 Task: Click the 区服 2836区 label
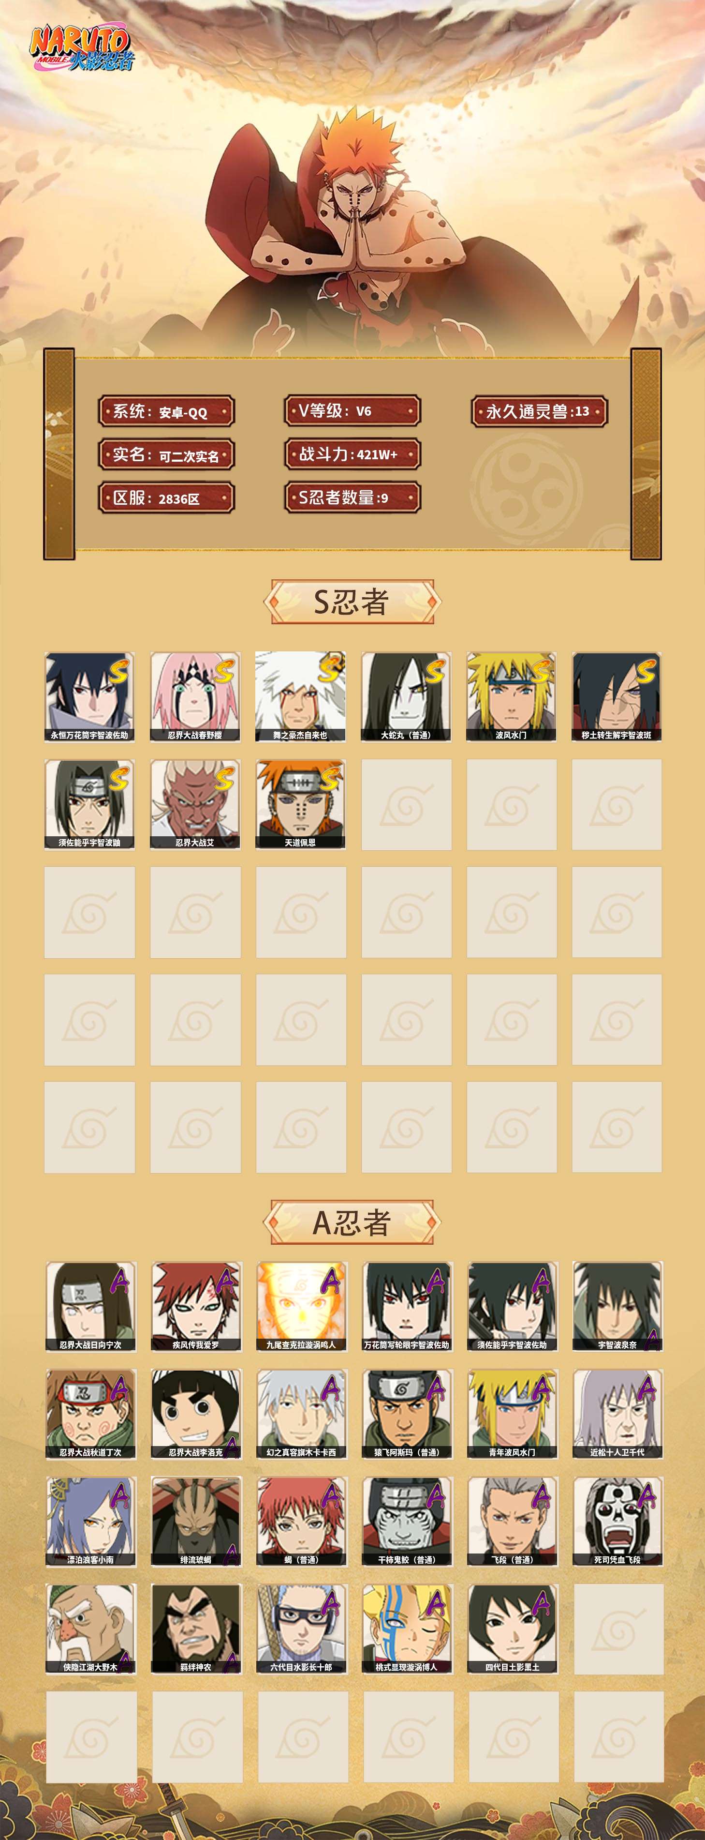[x=166, y=498]
